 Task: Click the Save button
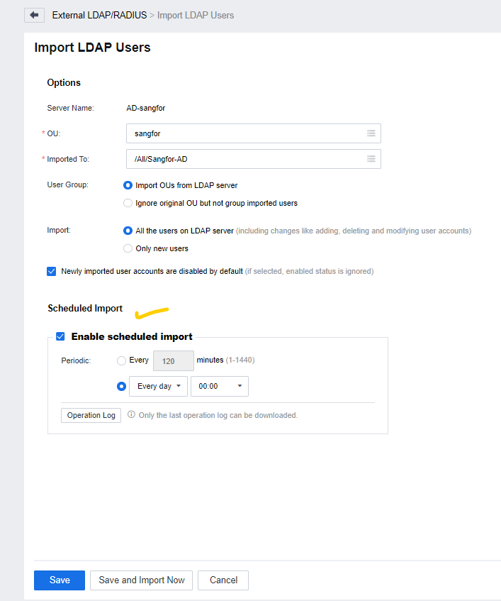coord(60,580)
